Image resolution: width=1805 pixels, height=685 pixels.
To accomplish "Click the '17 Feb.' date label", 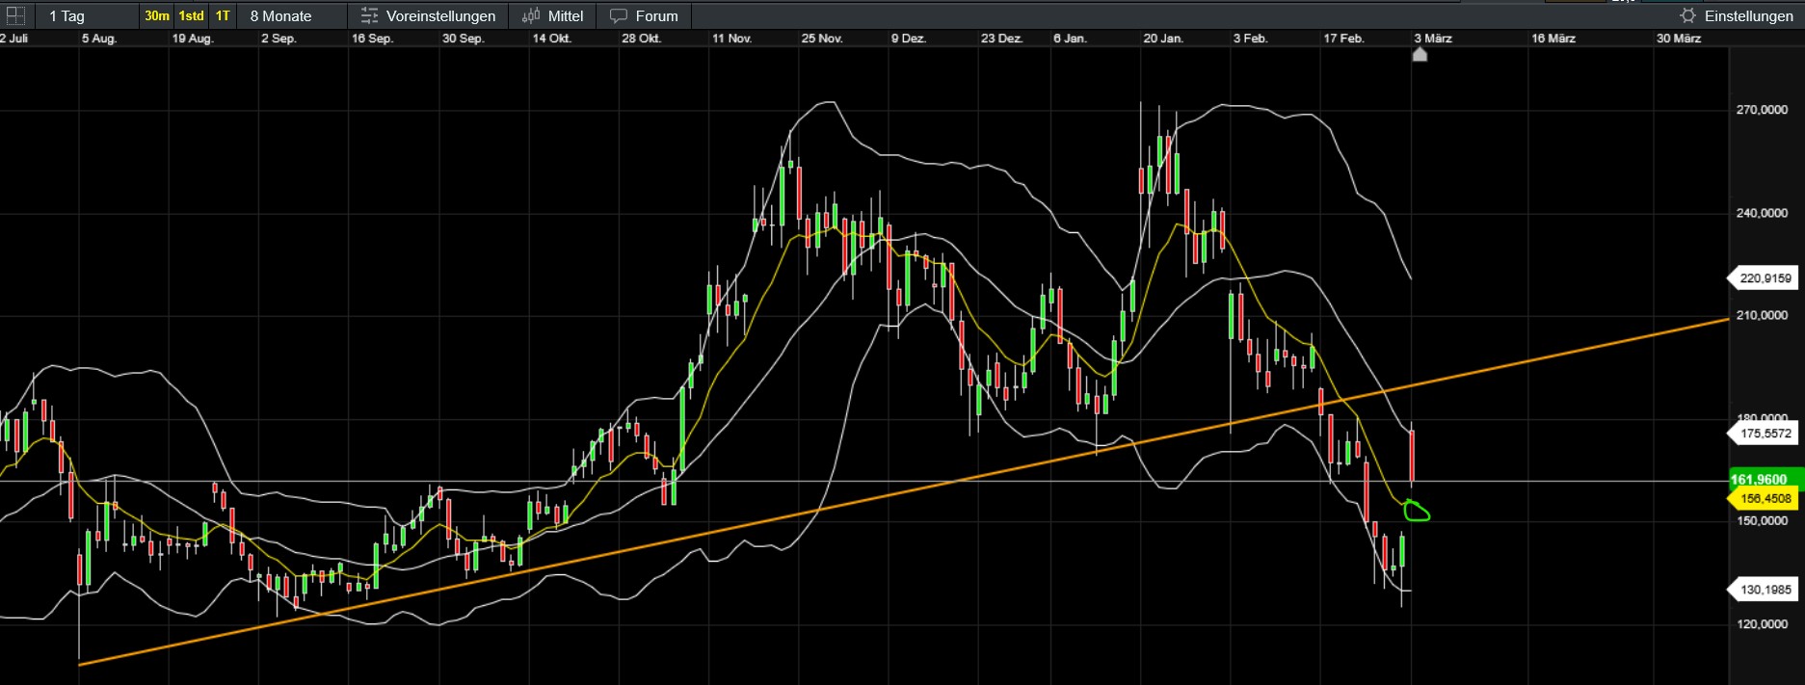I will tap(1343, 39).
